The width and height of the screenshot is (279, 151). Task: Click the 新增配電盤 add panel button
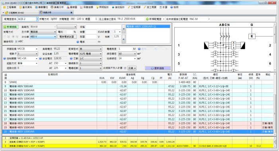(154, 19)
